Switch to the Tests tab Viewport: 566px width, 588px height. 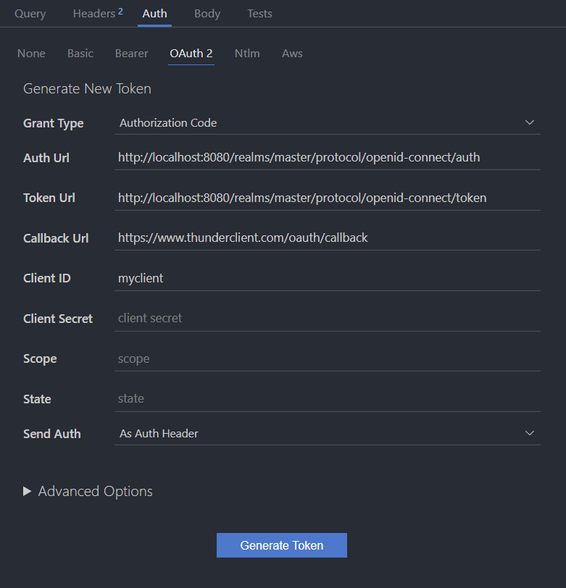(260, 14)
